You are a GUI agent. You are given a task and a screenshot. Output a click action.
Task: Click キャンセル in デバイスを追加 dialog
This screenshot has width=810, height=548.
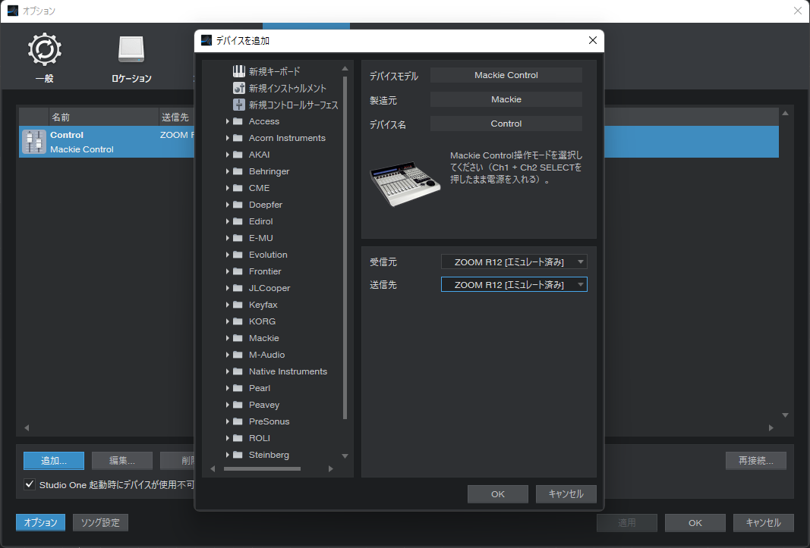click(x=566, y=494)
